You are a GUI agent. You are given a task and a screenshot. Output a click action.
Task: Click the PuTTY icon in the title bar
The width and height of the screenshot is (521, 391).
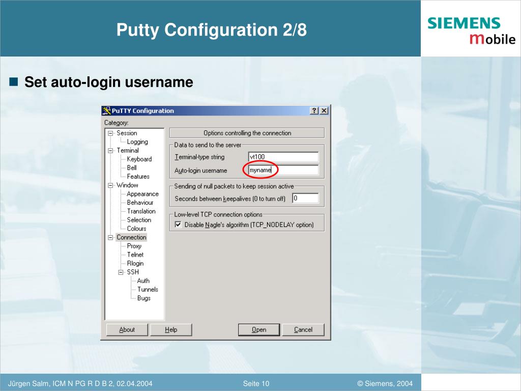click(x=106, y=110)
